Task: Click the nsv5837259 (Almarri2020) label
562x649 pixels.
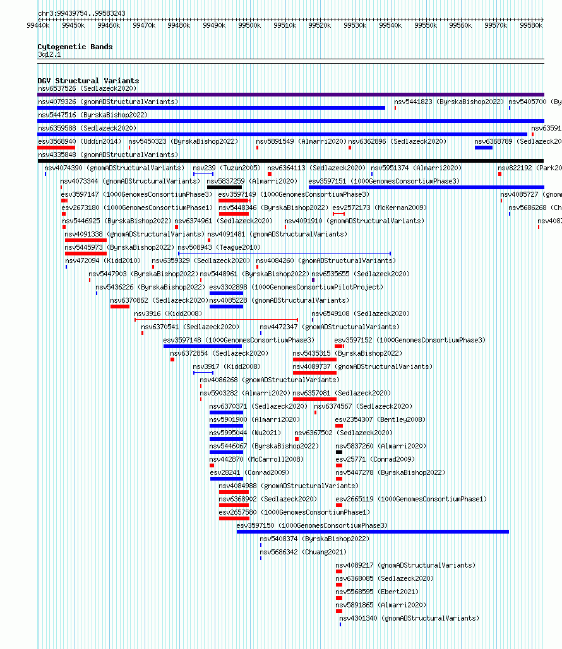Action: point(252,181)
